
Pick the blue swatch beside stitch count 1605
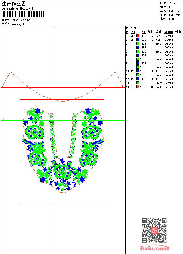click(x=138, y=71)
